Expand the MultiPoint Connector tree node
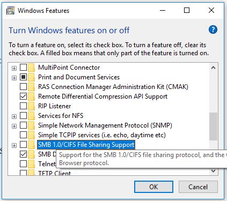Screen dimensions: 227x201 pyautogui.click(x=14, y=68)
